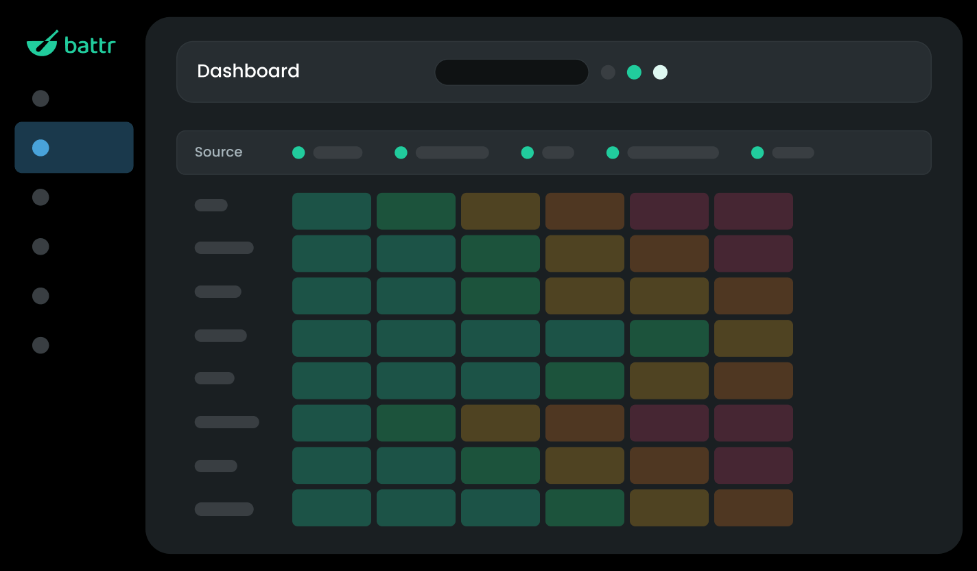Toggle the fifth green source dot
This screenshot has height=571, width=977.
click(757, 152)
